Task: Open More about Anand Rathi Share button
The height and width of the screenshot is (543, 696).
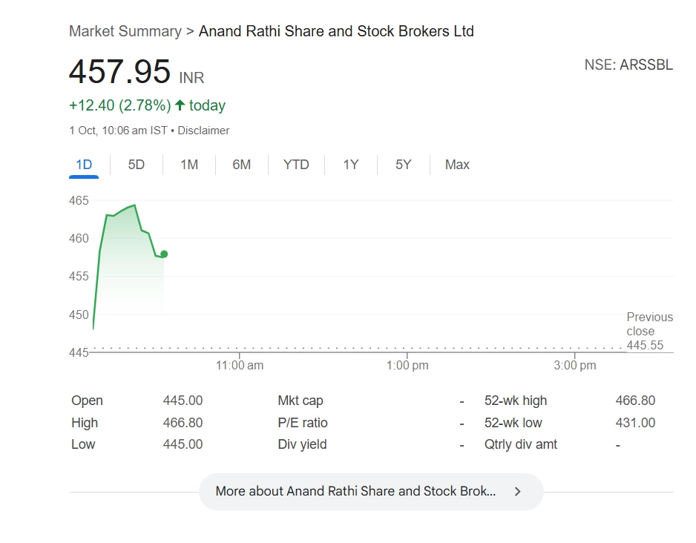Action: pos(355,491)
